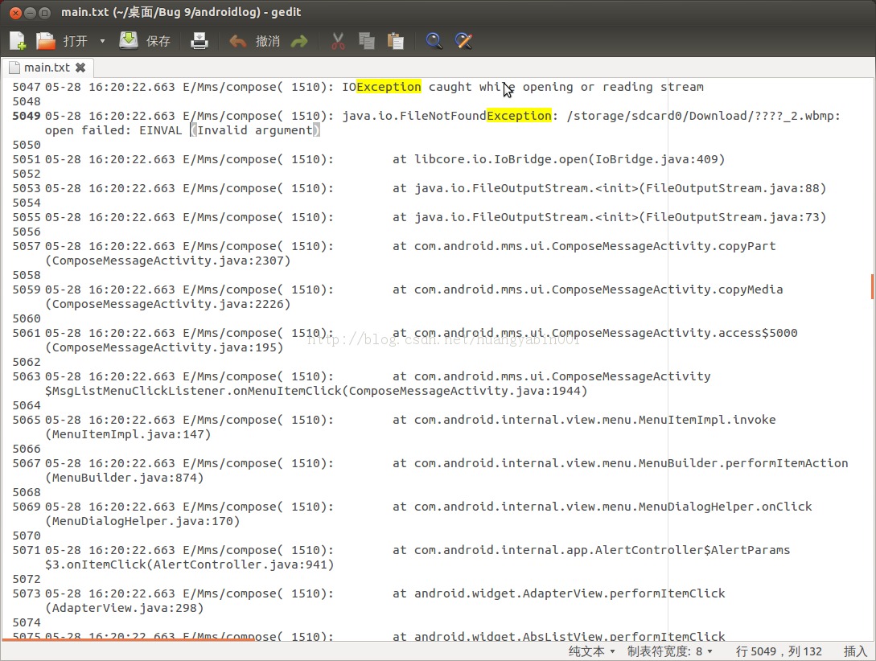The width and height of the screenshot is (876, 661).
Task: Click the horizontal scrollbar at bottom
Action: coord(128,639)
